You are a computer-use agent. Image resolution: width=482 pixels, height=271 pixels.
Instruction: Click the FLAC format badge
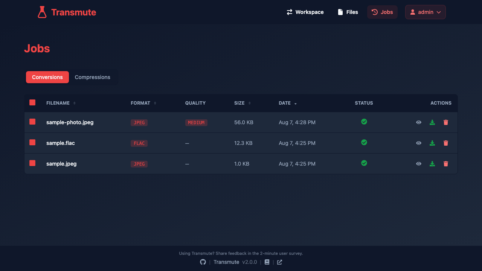point(139,143)
